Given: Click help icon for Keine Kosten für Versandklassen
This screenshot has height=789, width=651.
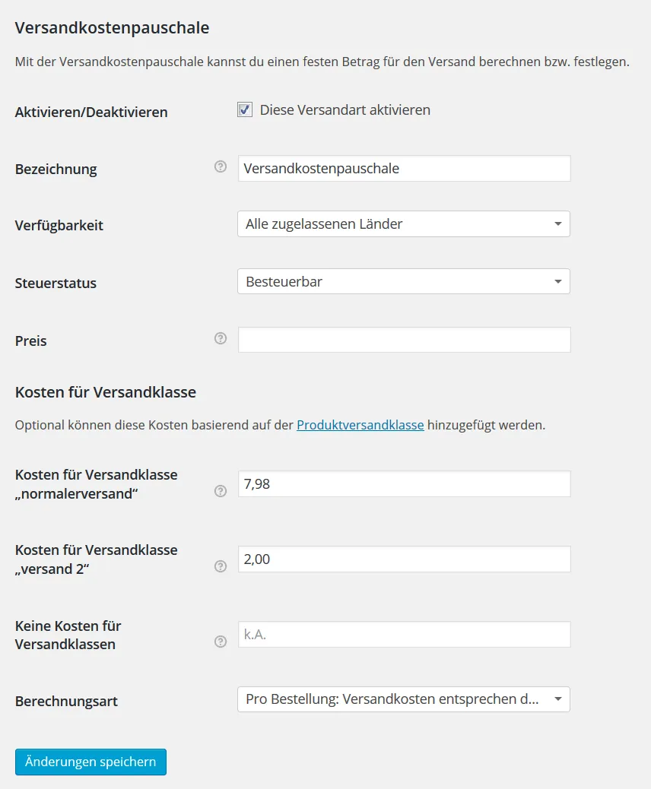Looking at the screenshot, I should coord(220,642).
